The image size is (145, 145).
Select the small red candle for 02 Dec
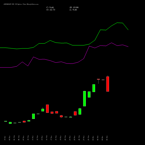click(98, 79)
